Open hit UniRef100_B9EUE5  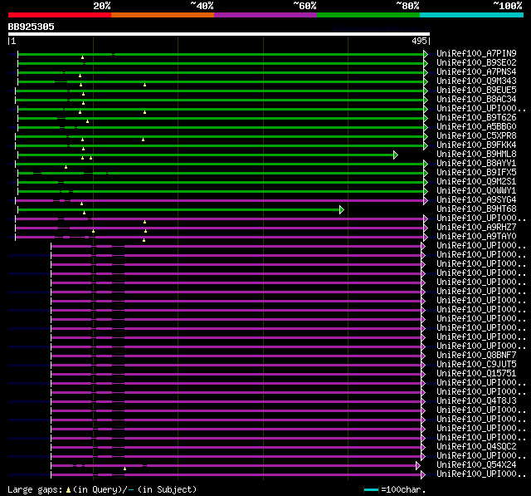476,91
